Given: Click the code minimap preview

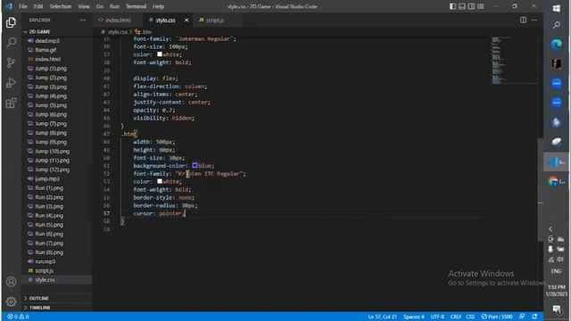Looking at the screenshot, I should (x=514, y=60).
